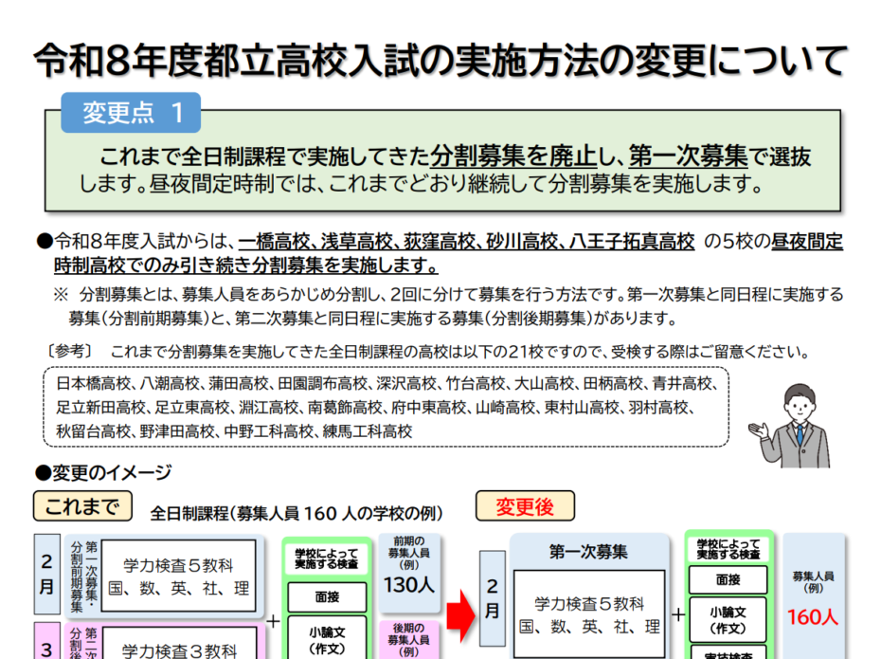Image resolution: width=881 pixels, height=659 pixels.
Task: Click 青井高校 in the dashed school list
Action: pyautogui.click(x=682, y=383)
